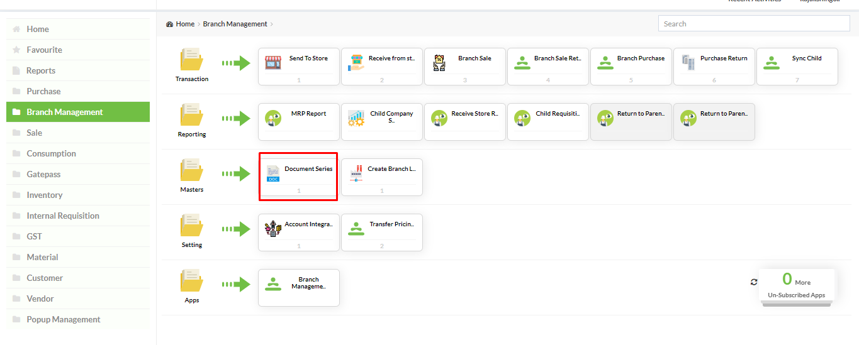859x345 pixels.
Task: Select Branch Management in the sidebar
Action: 78,112
